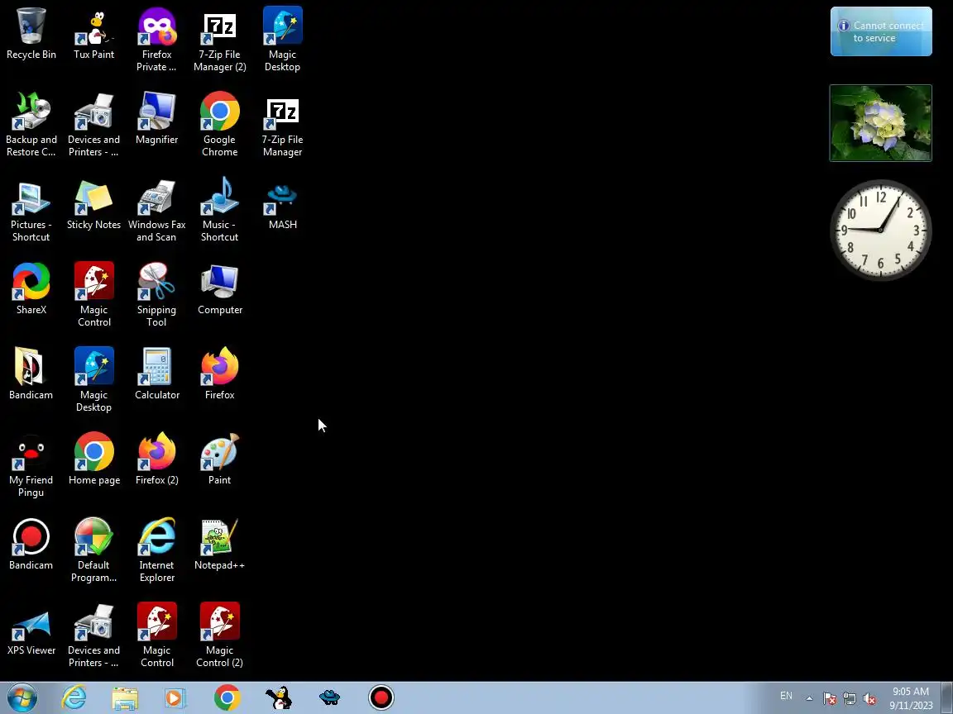Click Magic Desktop icon next to Bandicam folder

pos(93,379)
